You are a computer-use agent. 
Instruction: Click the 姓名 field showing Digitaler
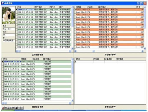9,29
